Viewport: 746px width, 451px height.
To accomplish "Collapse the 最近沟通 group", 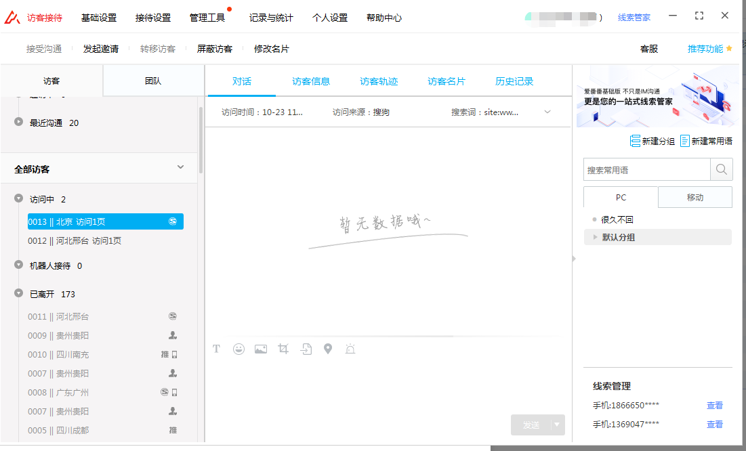I will coord(18,121).
